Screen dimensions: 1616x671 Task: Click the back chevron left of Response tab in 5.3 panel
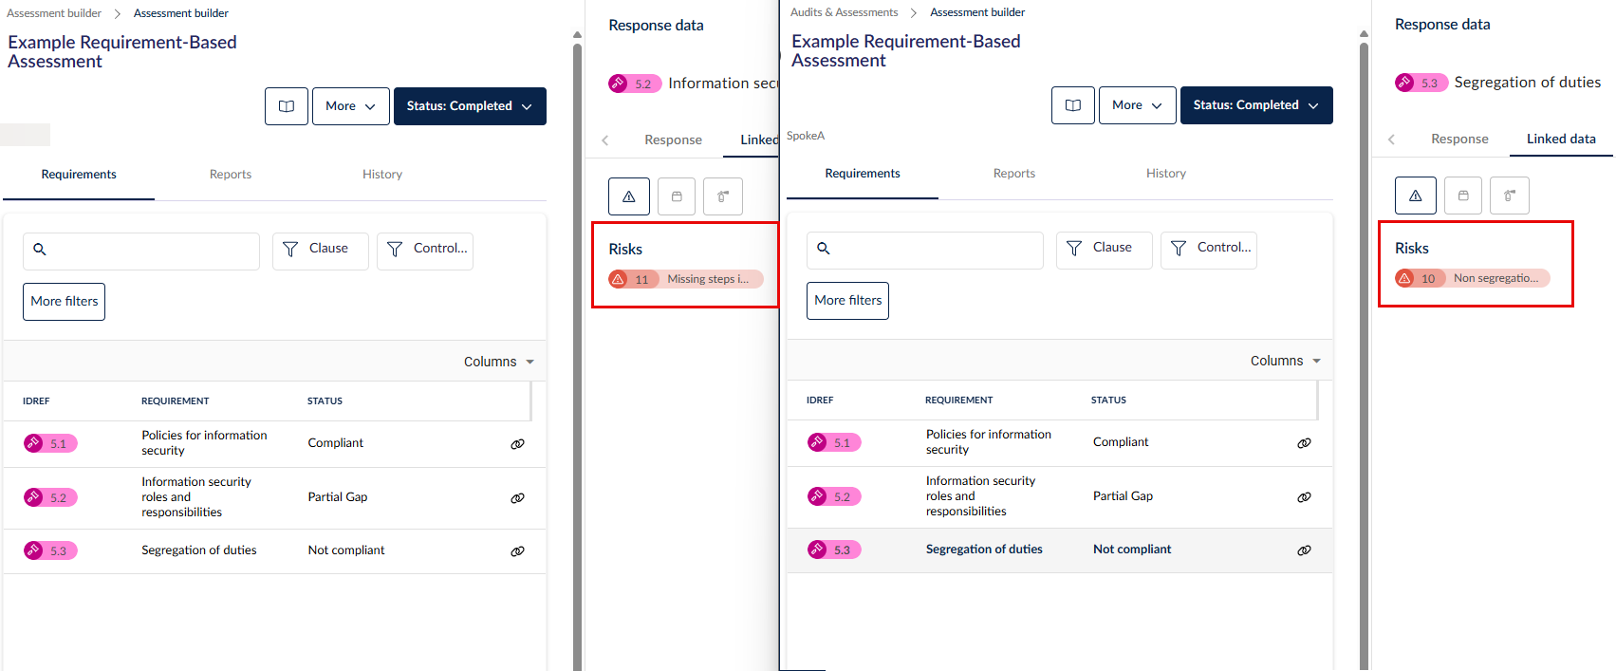(1391, 140)
